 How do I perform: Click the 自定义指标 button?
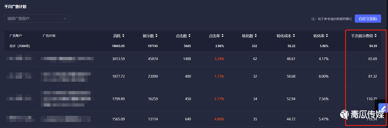(368, 19)
